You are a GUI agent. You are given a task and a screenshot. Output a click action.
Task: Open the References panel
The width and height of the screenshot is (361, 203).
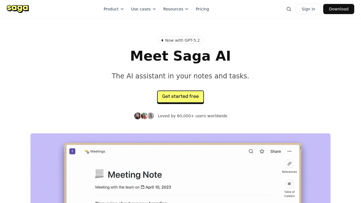point(289,164)
